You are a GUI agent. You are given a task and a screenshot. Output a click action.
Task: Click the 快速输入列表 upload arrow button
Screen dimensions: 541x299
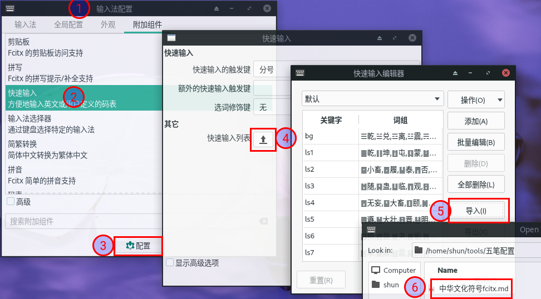[263, 139]
